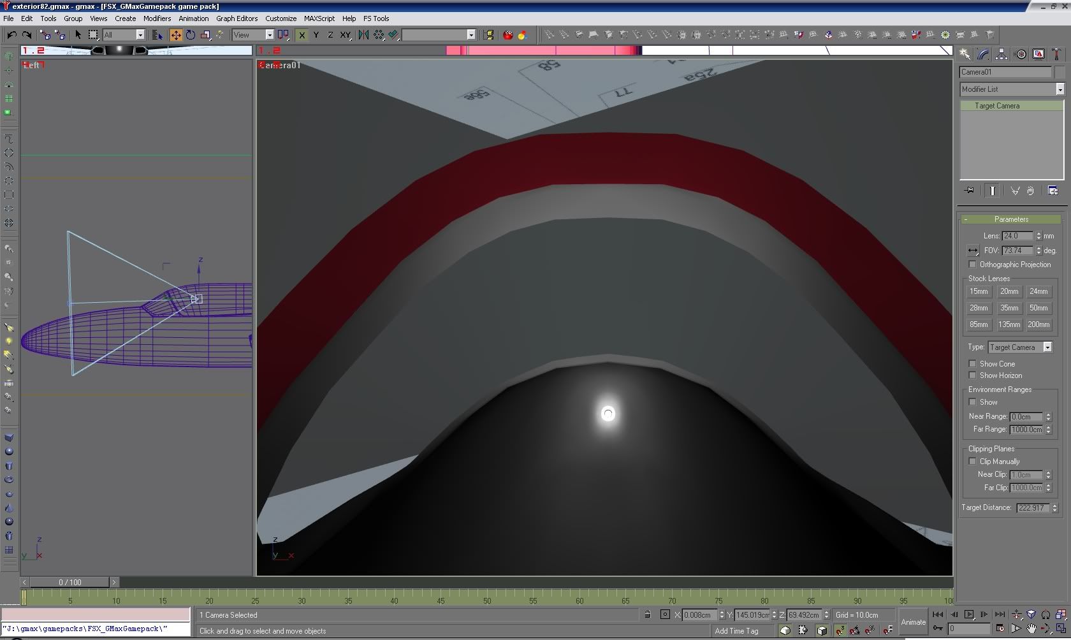This screenshot has height=640, width=1071.
Task: Open the View reference coordinate dropdown
Action: 269,35
